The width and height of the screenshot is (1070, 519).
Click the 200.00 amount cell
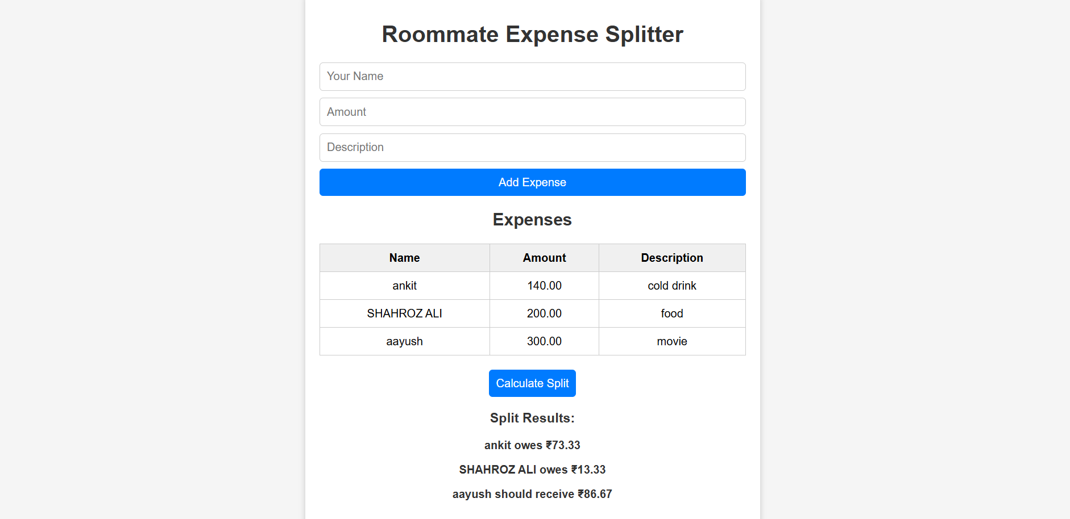(x=544, y=313)
